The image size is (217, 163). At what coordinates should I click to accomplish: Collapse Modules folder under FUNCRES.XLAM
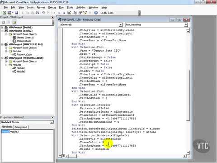click(6, 51)
